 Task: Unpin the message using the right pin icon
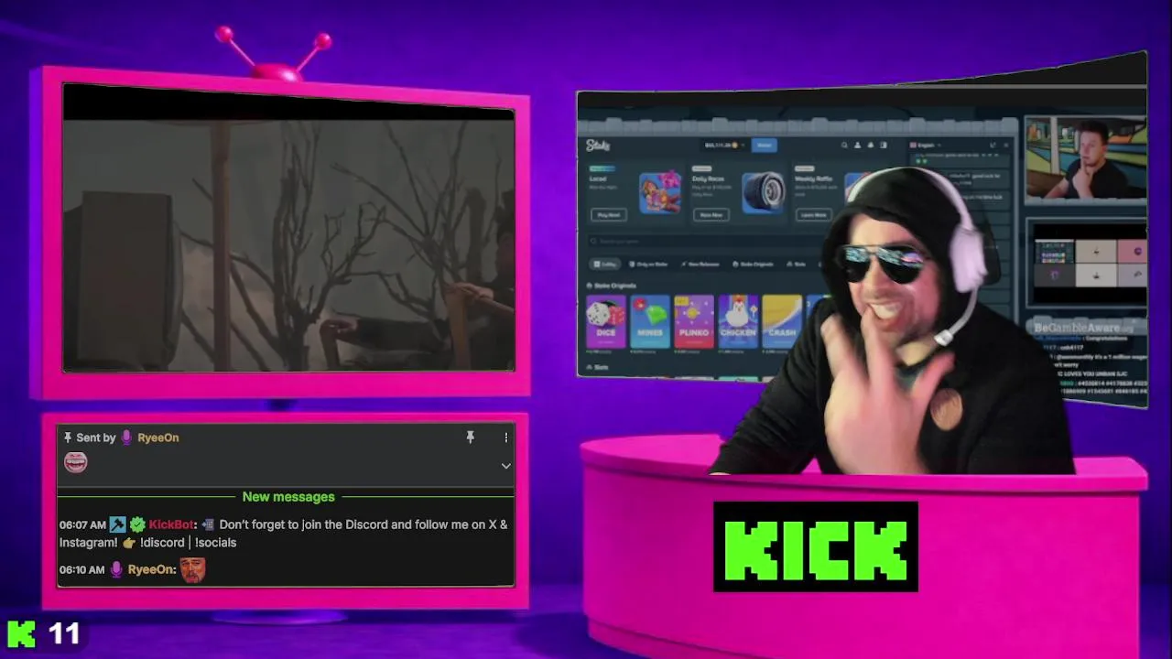[471, 438]
